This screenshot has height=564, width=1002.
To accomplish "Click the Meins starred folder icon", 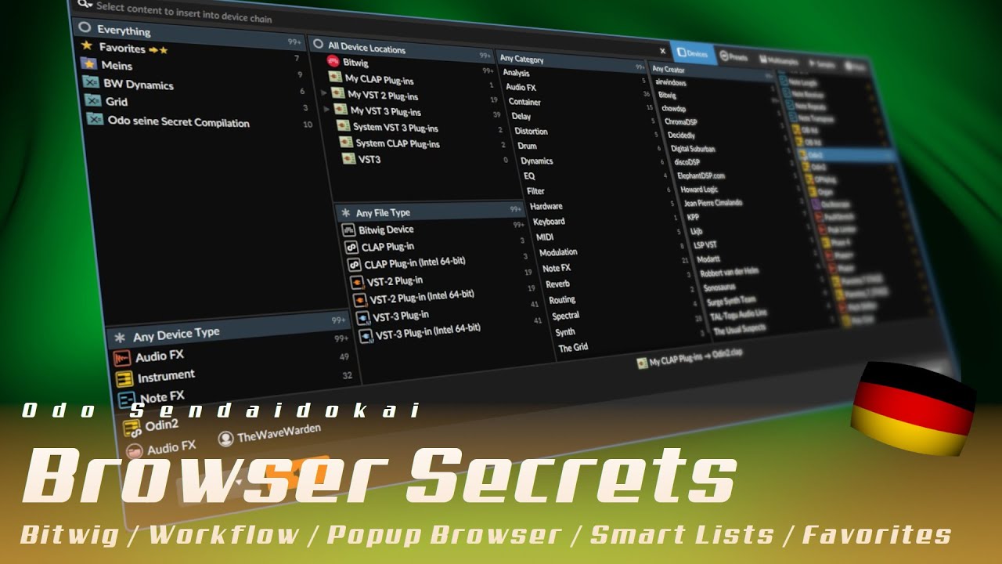I will coord(89,63).
